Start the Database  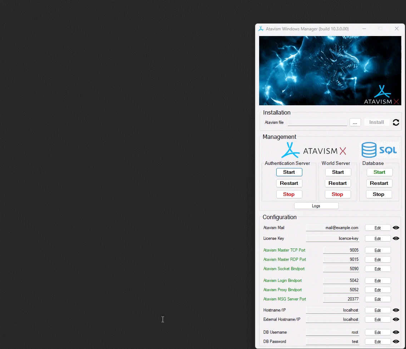click(379, 172)
